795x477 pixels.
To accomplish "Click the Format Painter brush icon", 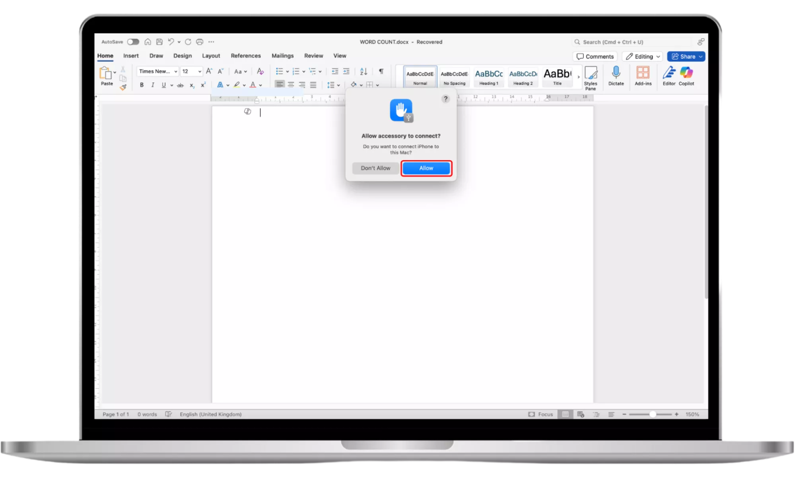I will (x=123, y=87).
